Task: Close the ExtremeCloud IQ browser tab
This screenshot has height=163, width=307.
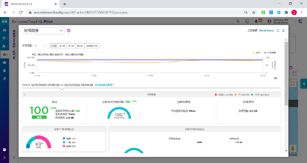Action: click(55, 4)
